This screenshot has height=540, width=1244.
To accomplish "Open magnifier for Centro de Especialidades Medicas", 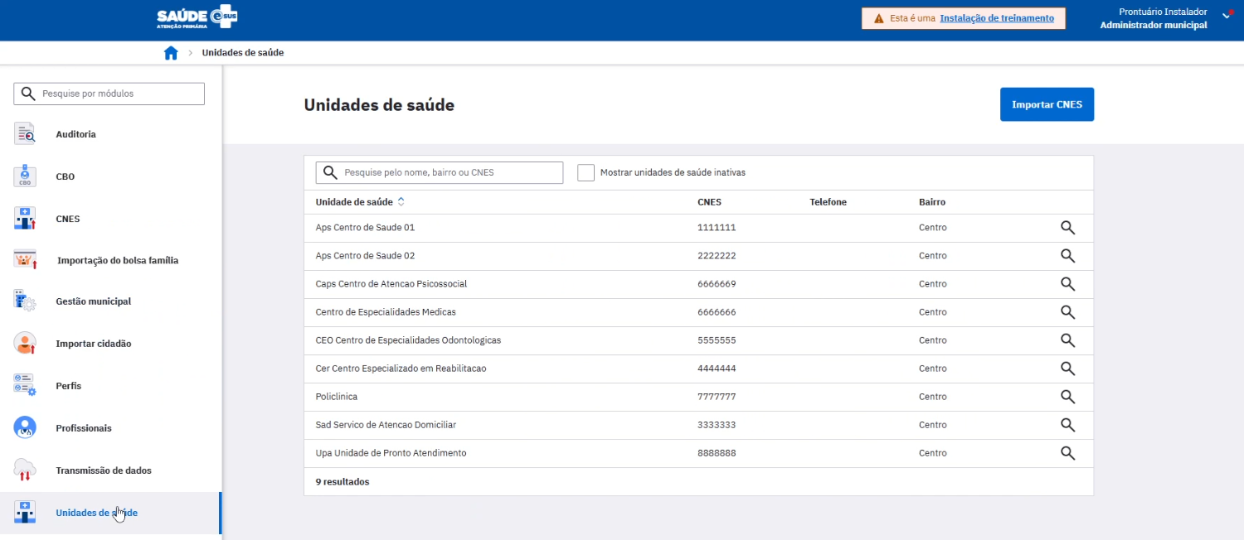I will click(x=1067, y=312).
